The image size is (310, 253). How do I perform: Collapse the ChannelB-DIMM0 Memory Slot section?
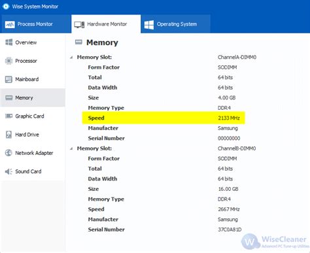click(71, 148)
